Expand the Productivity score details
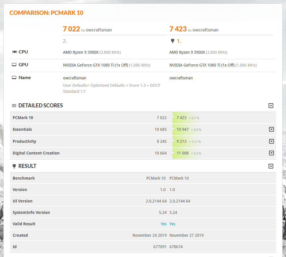 click(x=271, y=141)
